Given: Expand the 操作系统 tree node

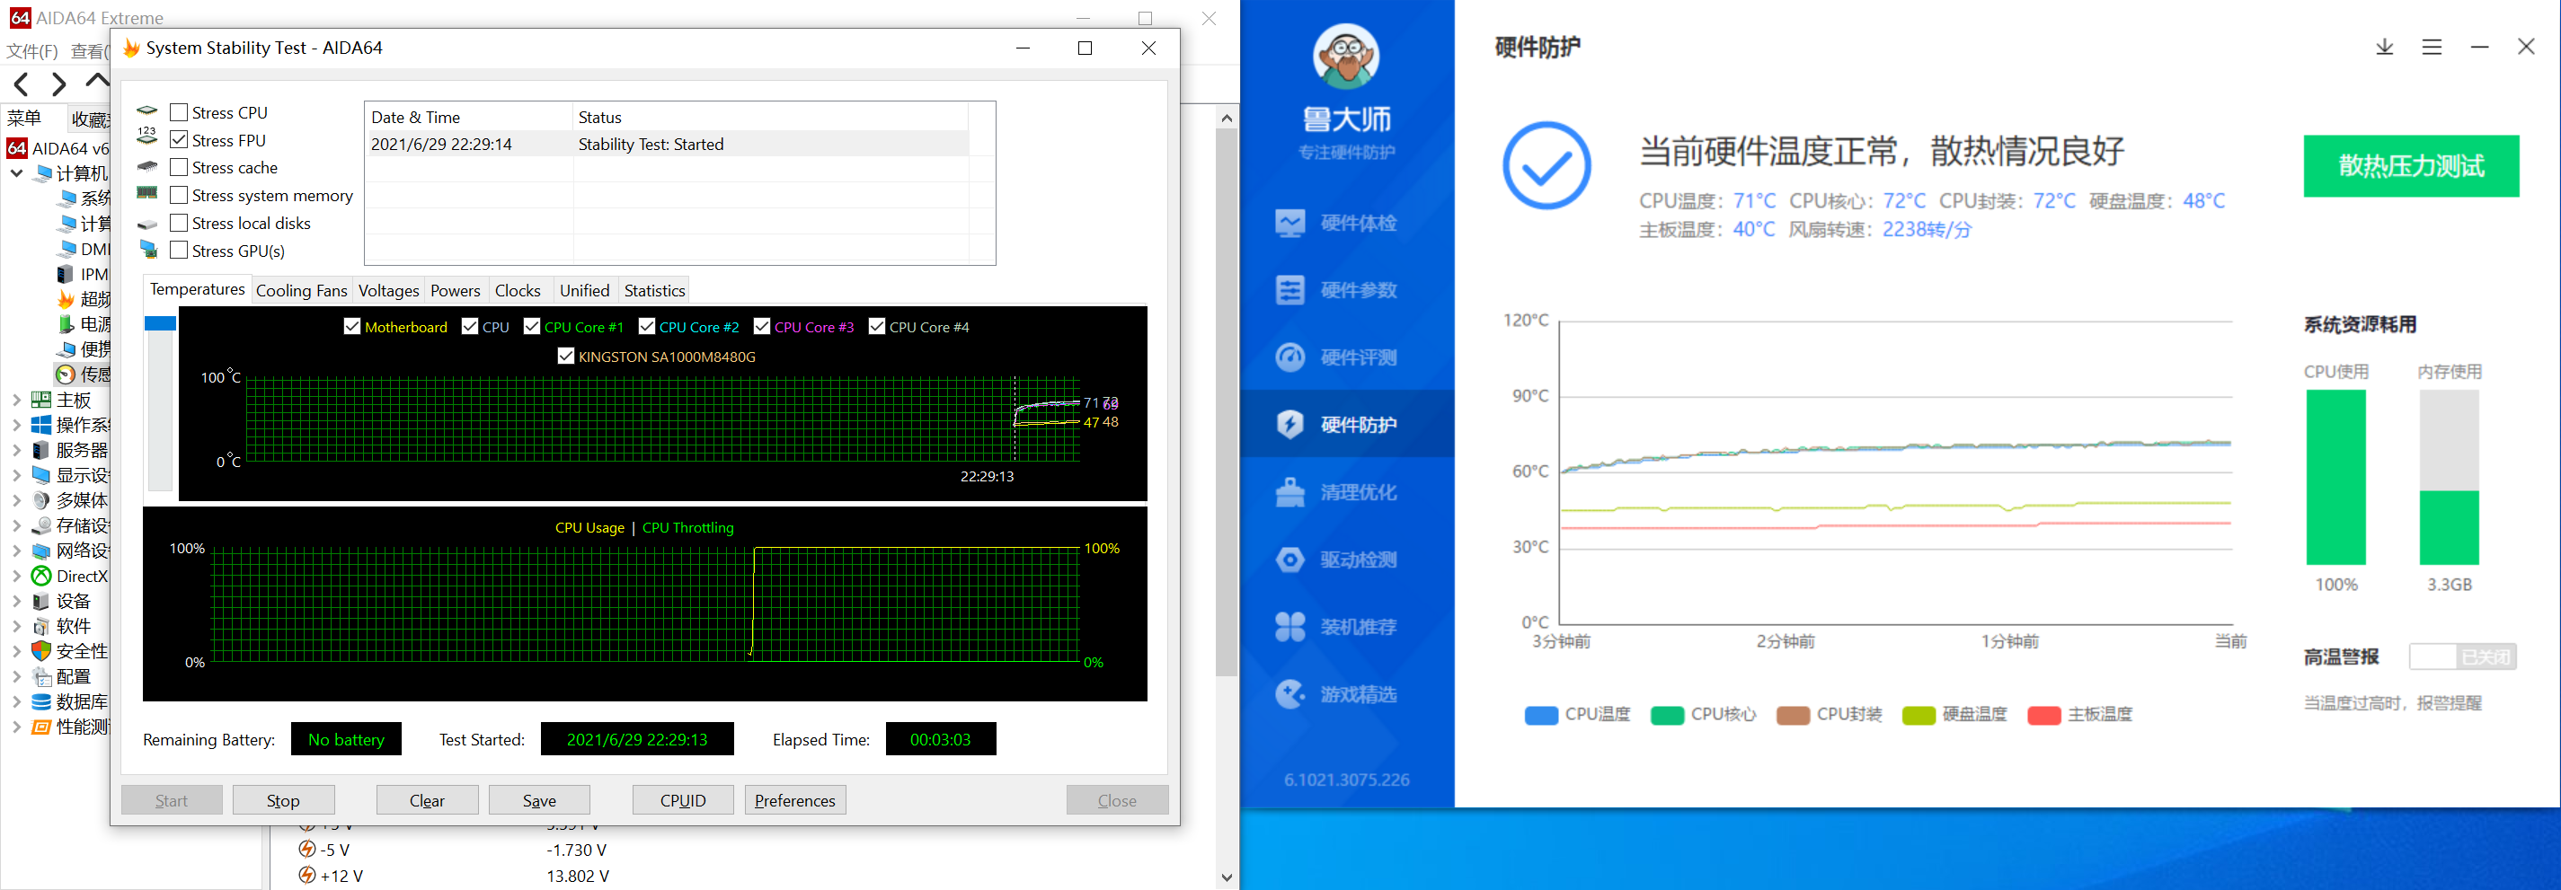Looking at the screenshot, I should point(17,425).
